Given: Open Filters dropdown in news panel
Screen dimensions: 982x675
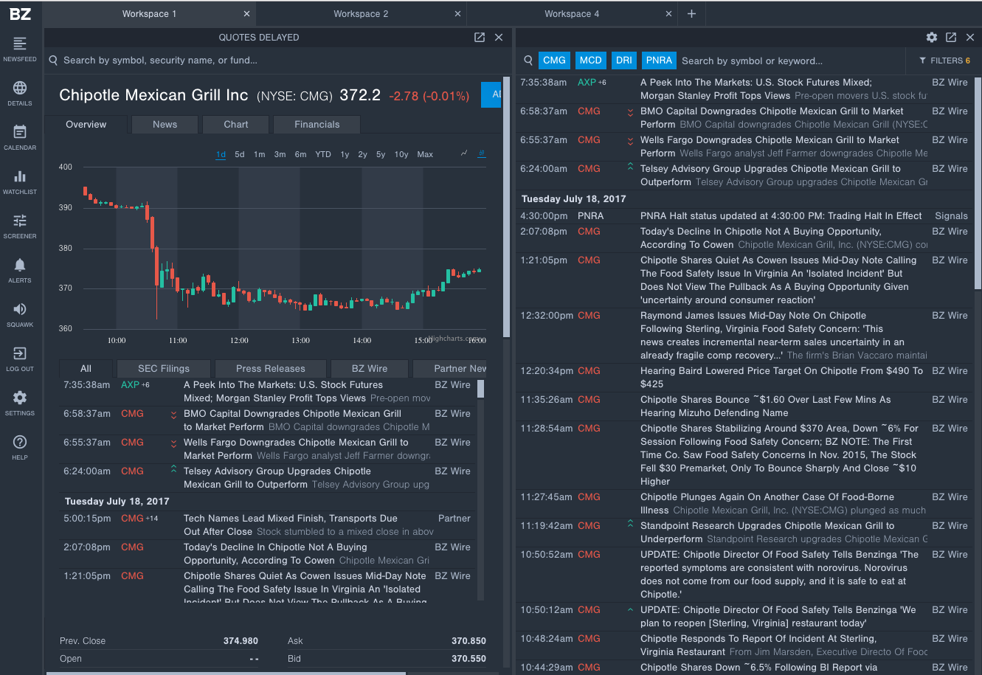Looking at the screenshot, I should (944, 60).
